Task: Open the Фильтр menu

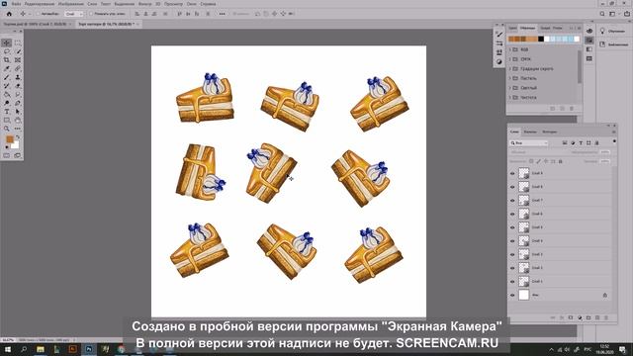Action: pyautogui.click(x=145, y=4)
